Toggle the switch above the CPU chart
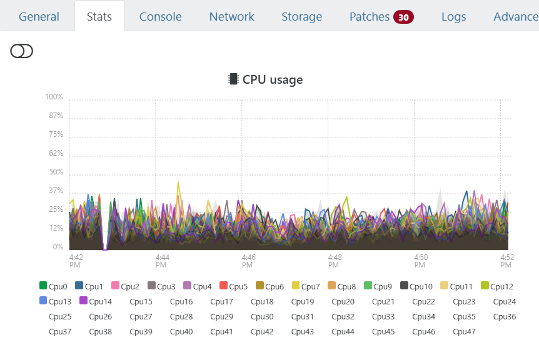 click(x=22, y=51)
